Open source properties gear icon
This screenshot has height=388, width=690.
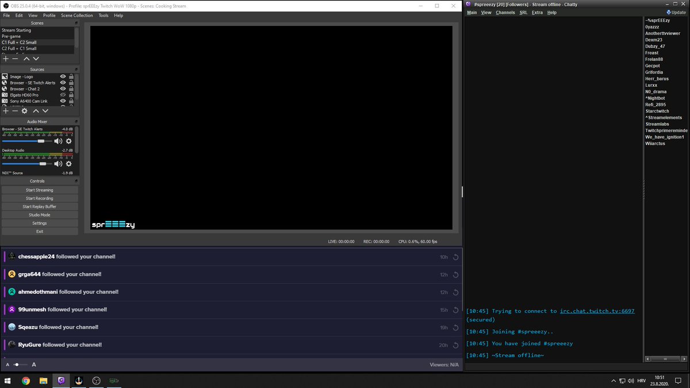25,110
